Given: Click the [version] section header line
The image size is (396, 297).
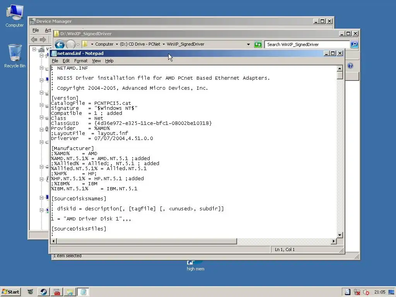Looking at the screenshot, I should click(65, 98).
